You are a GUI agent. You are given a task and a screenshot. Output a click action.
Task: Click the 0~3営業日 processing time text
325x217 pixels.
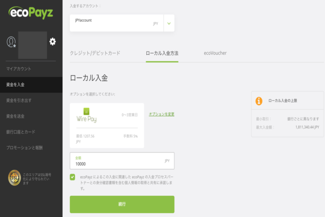[129, 115]
